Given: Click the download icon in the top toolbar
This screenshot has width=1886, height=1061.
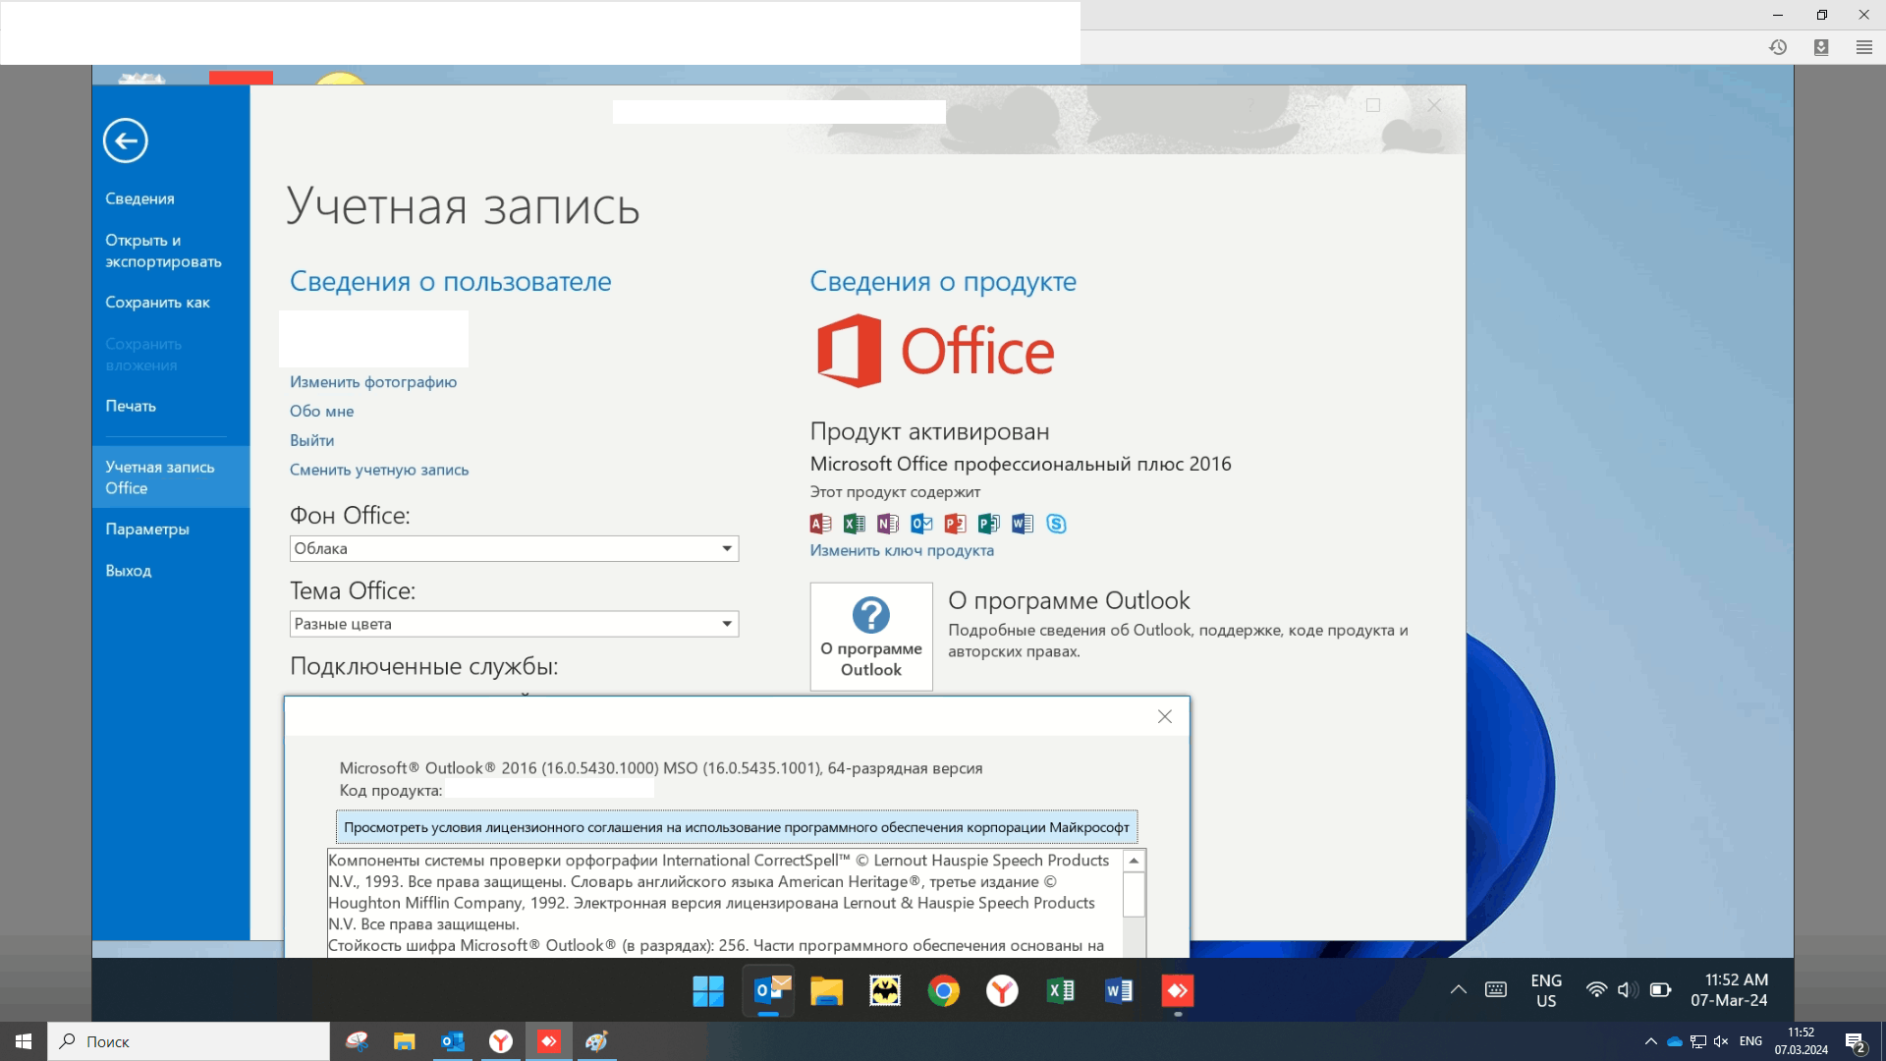Looking at the screenshot, I should tap(1821, 47).
